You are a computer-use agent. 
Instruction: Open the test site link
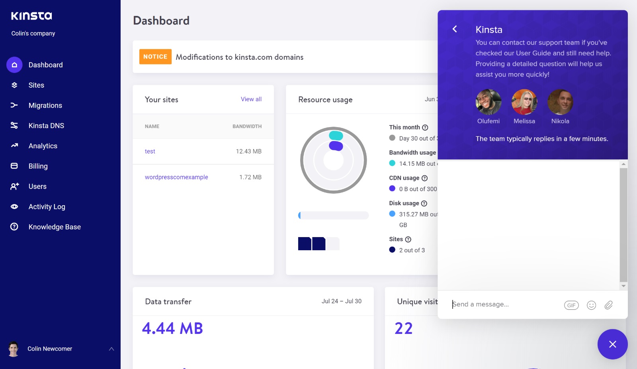point(150,151)
